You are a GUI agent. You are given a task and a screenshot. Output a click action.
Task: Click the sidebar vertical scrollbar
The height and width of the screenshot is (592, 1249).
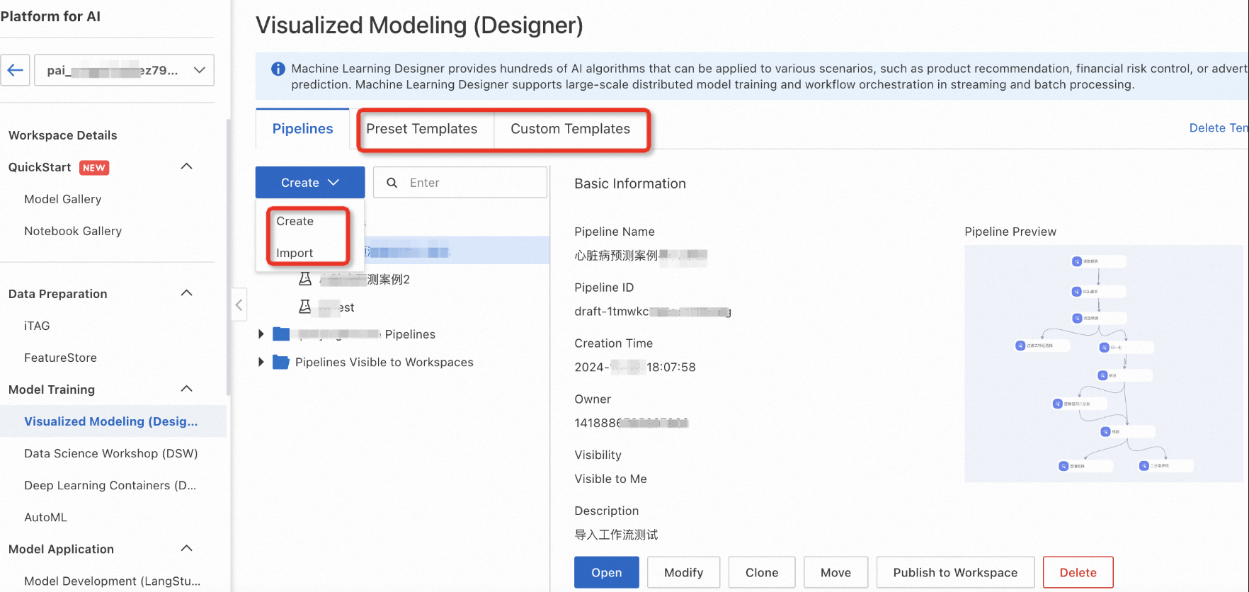[229, 256]
